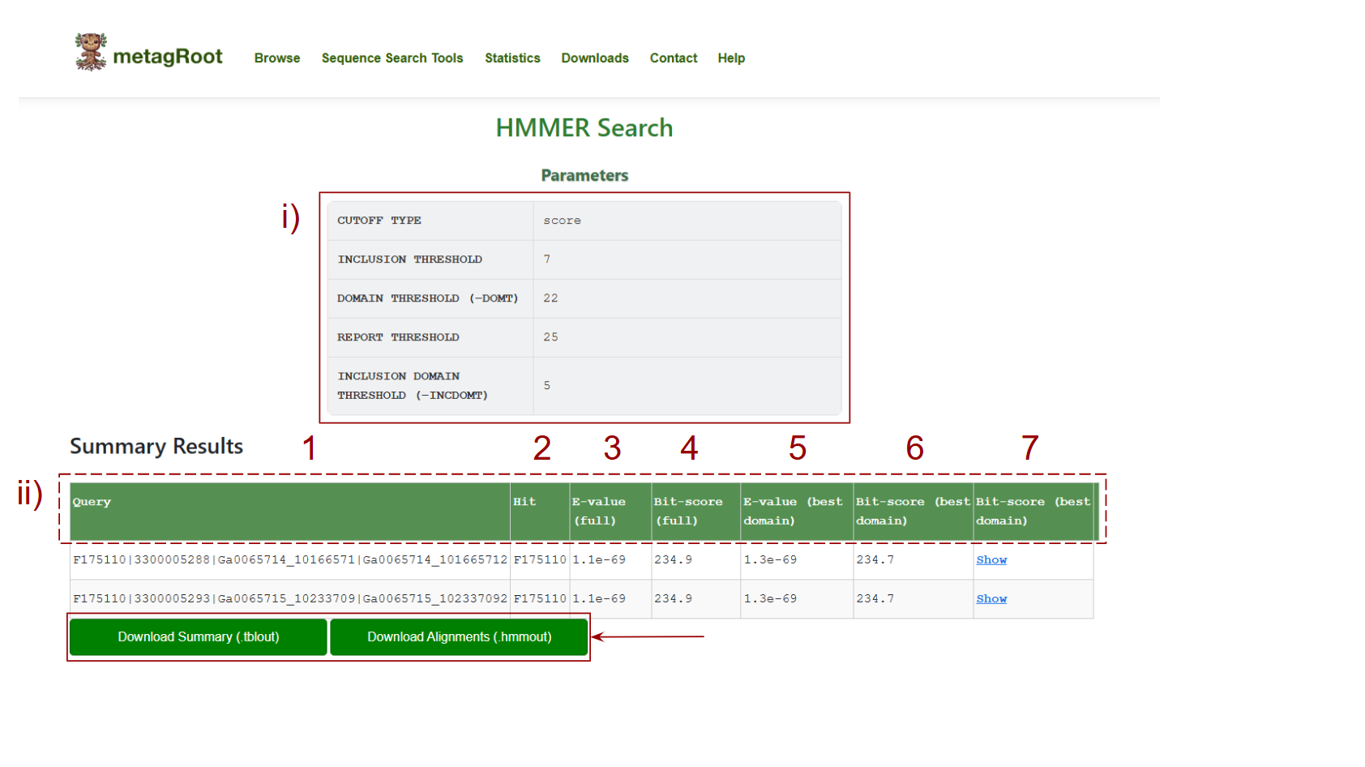Screen dimensions: 1365x767
Task: Select the Parameters heading
Action: [x=584, y=176]
